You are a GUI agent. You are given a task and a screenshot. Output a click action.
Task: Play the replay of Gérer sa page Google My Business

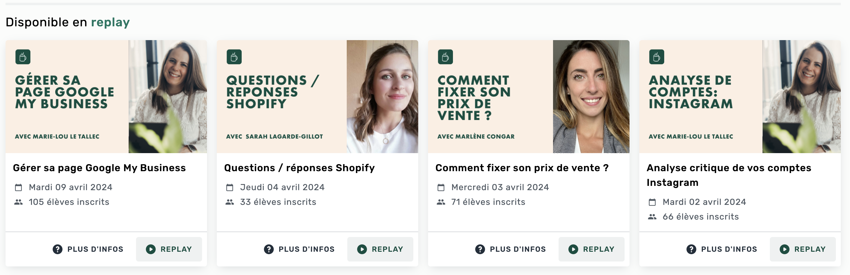[x=169, y=249]
